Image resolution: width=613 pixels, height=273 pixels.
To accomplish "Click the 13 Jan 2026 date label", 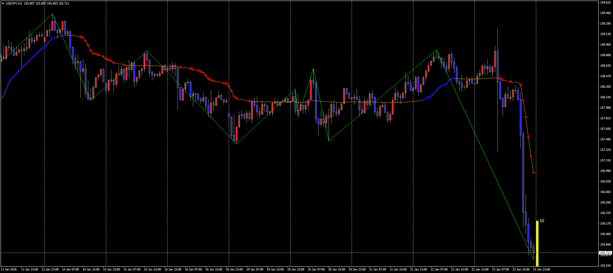I will [x=9, y=269].
